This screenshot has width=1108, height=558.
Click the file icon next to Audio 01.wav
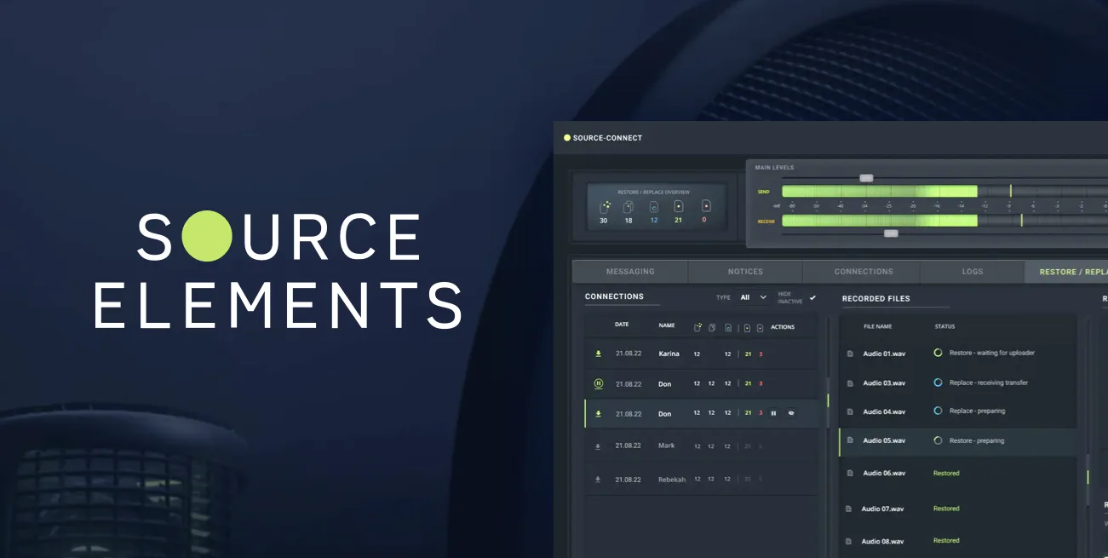coord(849,354)
